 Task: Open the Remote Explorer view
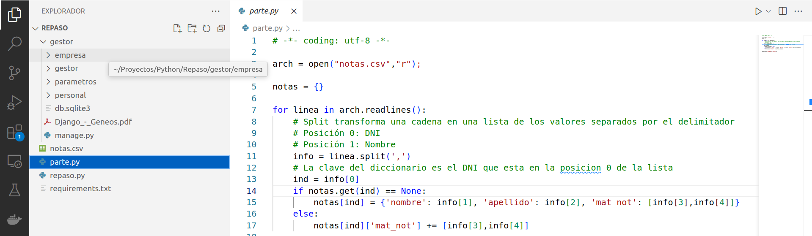[x=14, y=161]
